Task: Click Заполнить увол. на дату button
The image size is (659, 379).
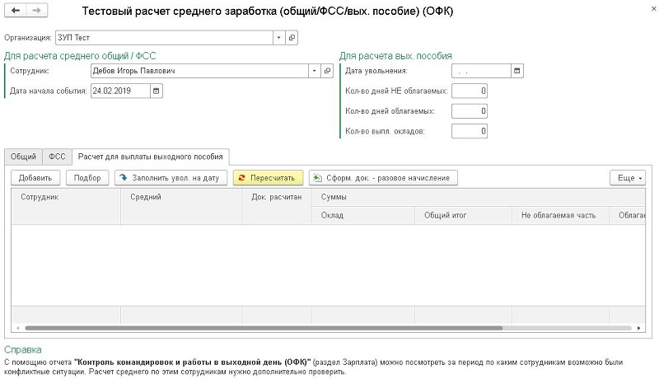Action: [x=171, y=178]
